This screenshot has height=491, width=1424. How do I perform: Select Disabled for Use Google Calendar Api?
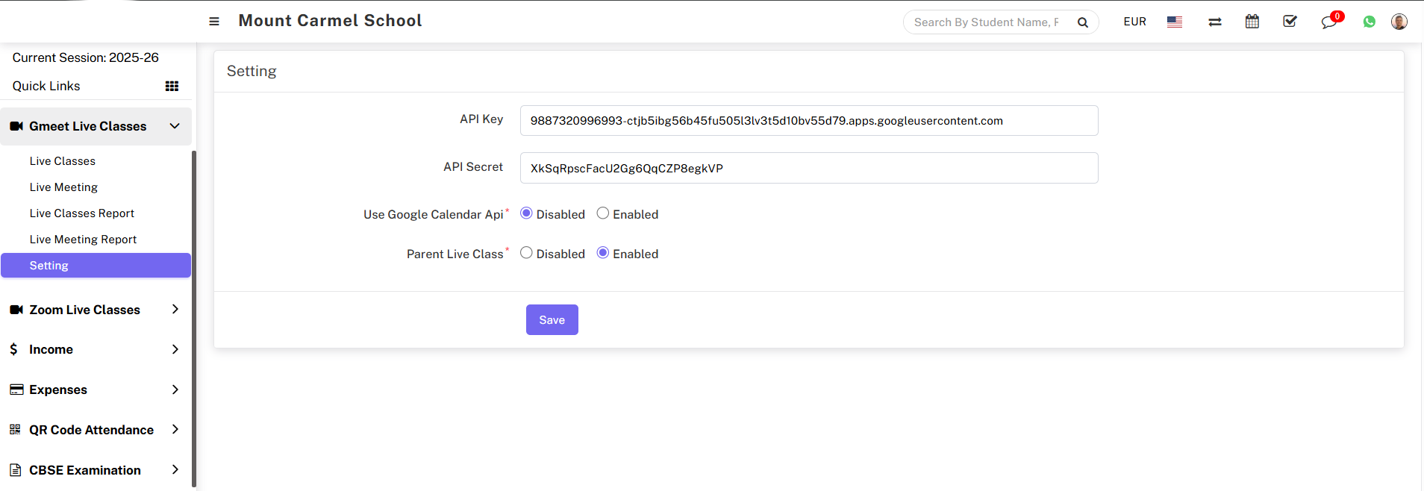coord(526,213)
